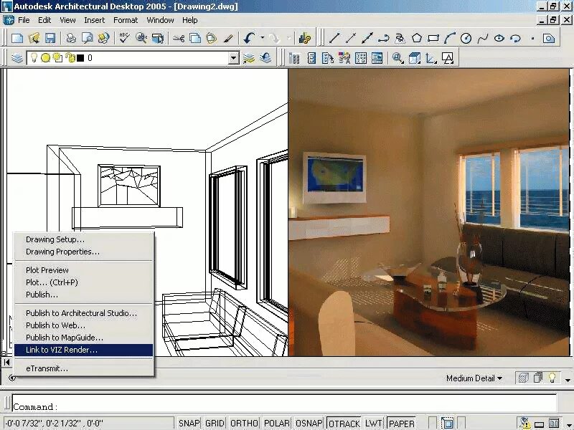Click the Paste clipboard icon

212,38
